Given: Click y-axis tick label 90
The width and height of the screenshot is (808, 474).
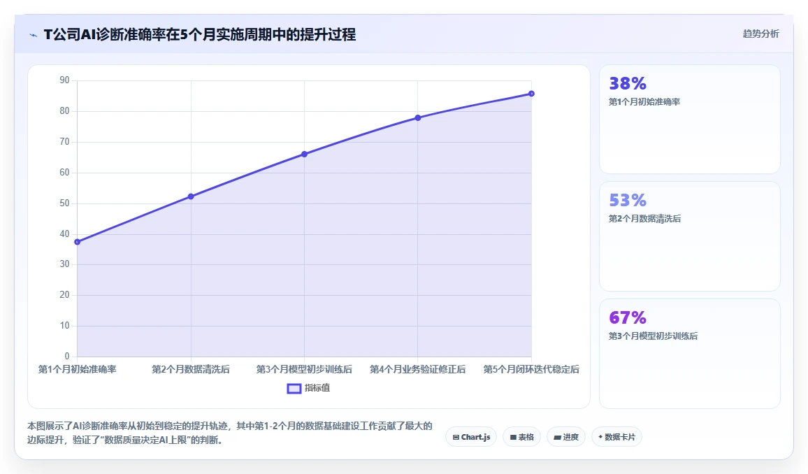Looking at the screenshot, I should pos(64,80).
